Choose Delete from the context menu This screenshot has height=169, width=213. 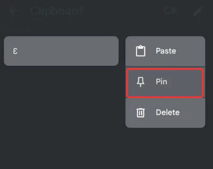[165, 113]
